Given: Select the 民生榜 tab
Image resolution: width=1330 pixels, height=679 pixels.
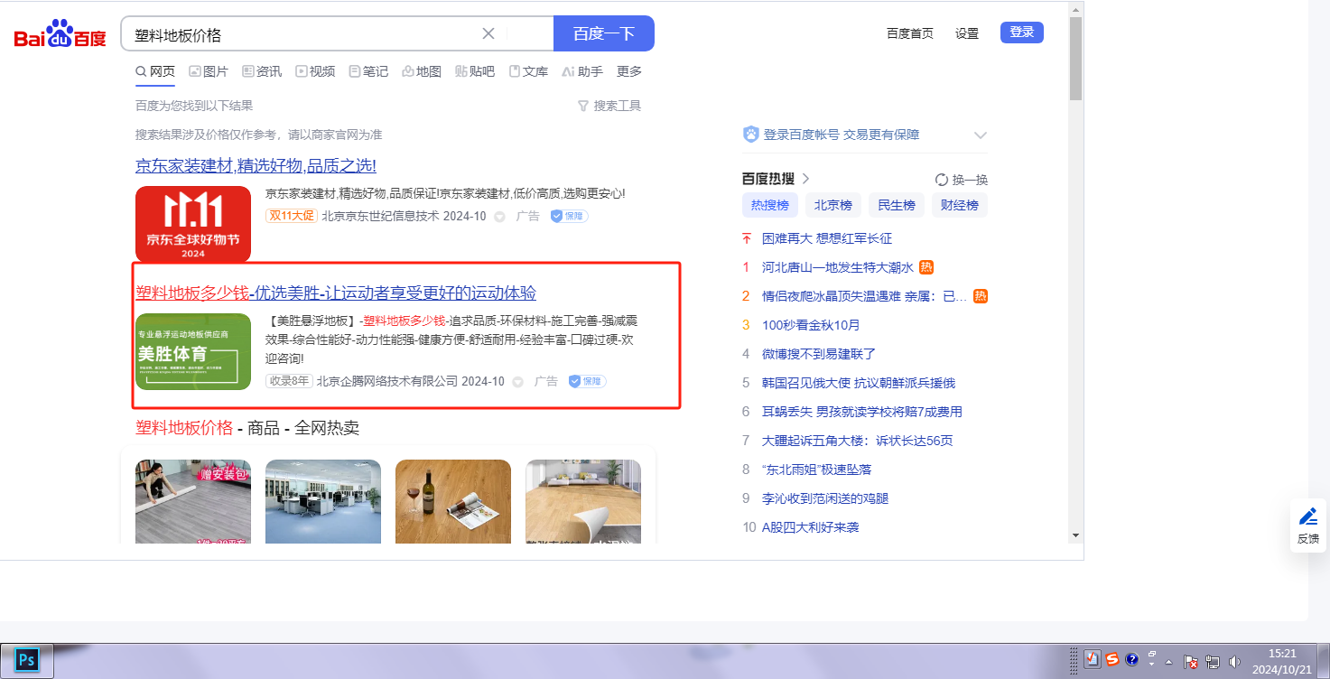Looking at the screenshot, I should [x=897, y=205].
